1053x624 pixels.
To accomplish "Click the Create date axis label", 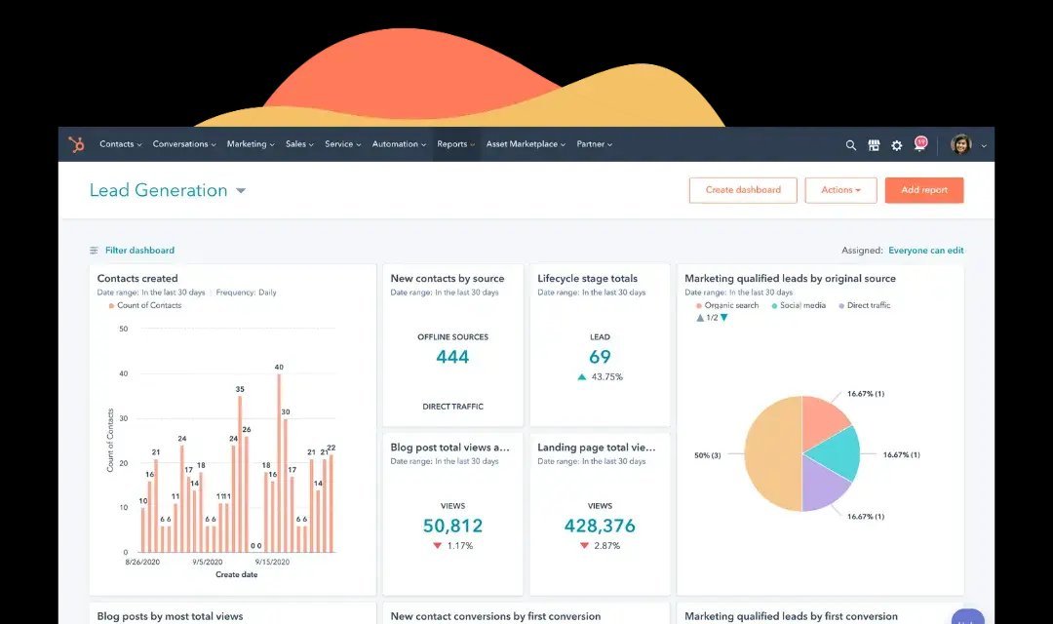I will click(236, 575).
